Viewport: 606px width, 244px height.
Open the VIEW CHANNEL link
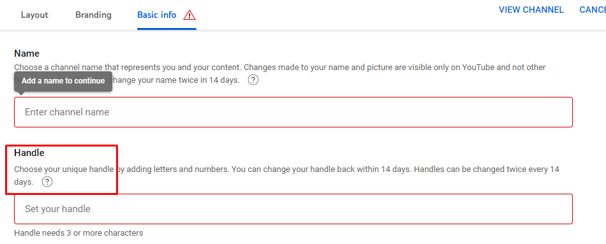coord(531,10)
